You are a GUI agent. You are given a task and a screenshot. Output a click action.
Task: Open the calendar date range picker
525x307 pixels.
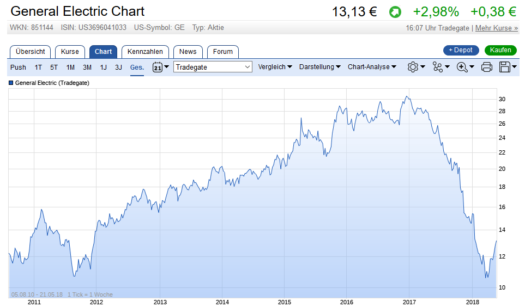[x=157, y=67]
